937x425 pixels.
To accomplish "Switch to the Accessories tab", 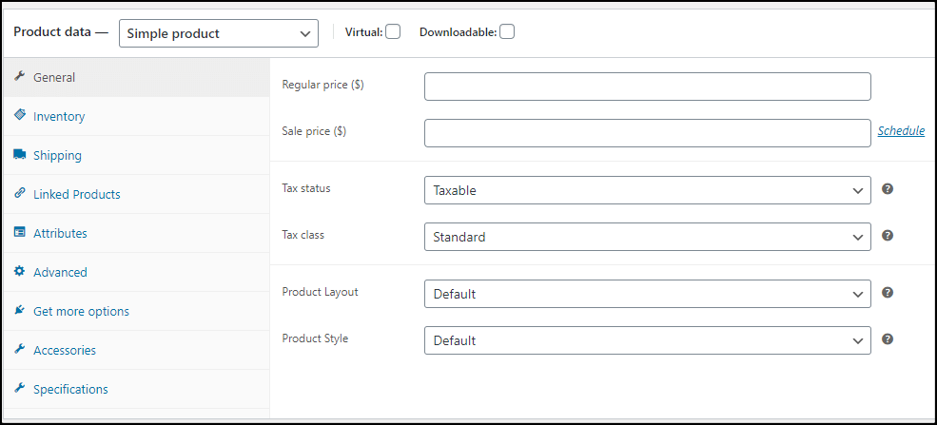I will pos(64,350).
